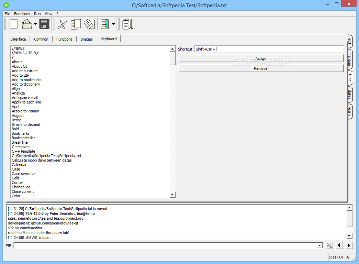Image resolution: width=359 pixels, height=264 pixels.
Task: Click the TEA green app icon in title bar
Action: coord(6,5)
